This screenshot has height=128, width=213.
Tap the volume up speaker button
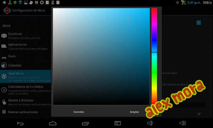182,123
